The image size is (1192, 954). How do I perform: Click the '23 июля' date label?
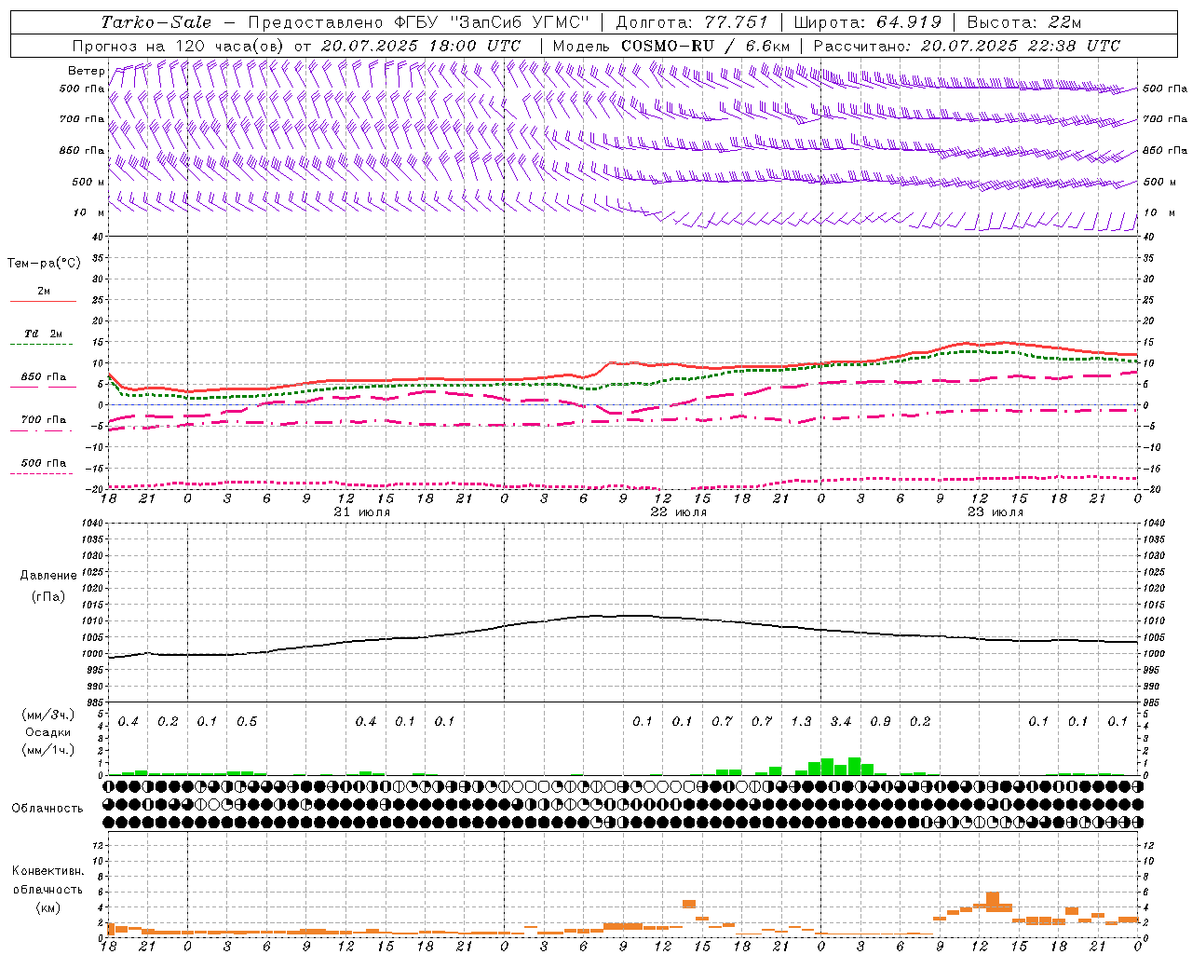(x=996, y=512)
